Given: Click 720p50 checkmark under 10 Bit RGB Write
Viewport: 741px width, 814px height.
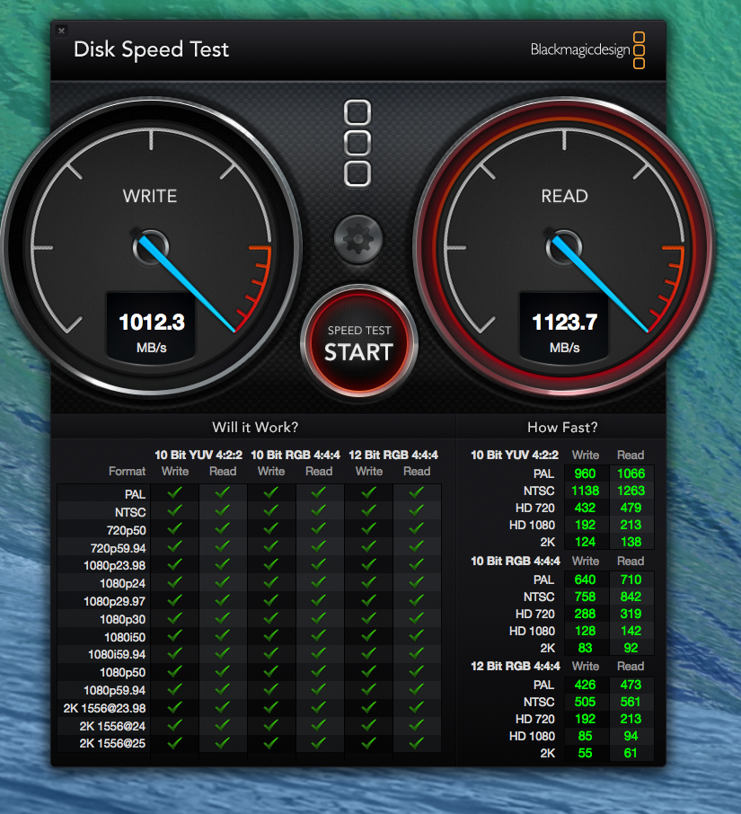Looking at the screenshot, I should coord(271,528).
